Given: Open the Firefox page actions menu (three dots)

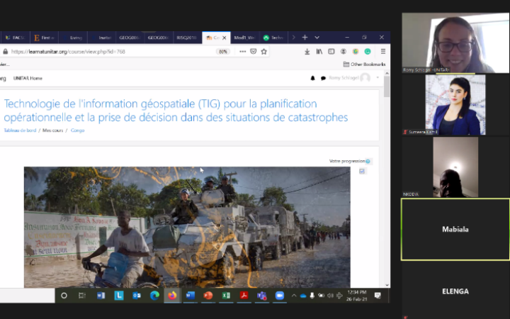Looking at the screenshot, I should (x=243, y=52).
